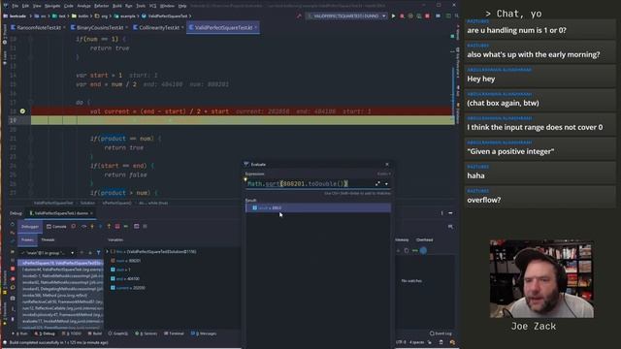Click the Step Out debug icon
Viewport: 621px width, 349px height.
[109, 226]
